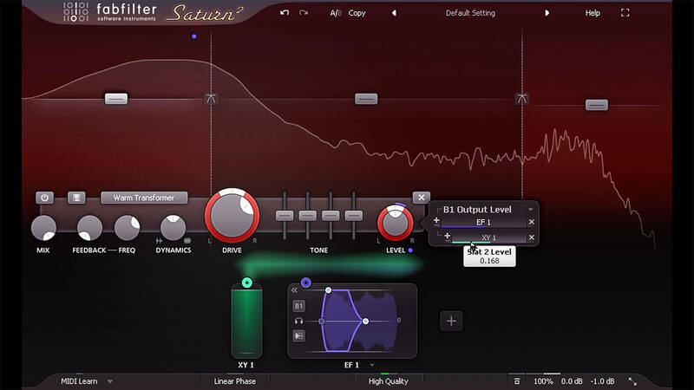Toggle High Quality mode
694x390 pixels.
[388, 381]
